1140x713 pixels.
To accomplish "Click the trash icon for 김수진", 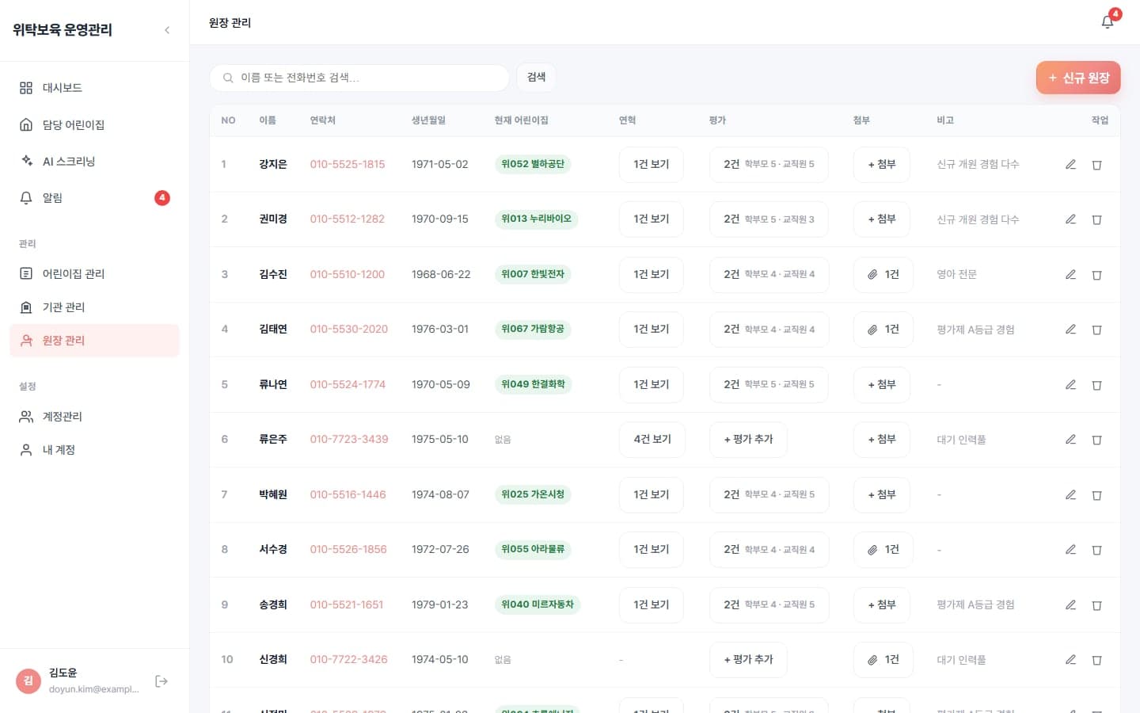I will 1097,275.
